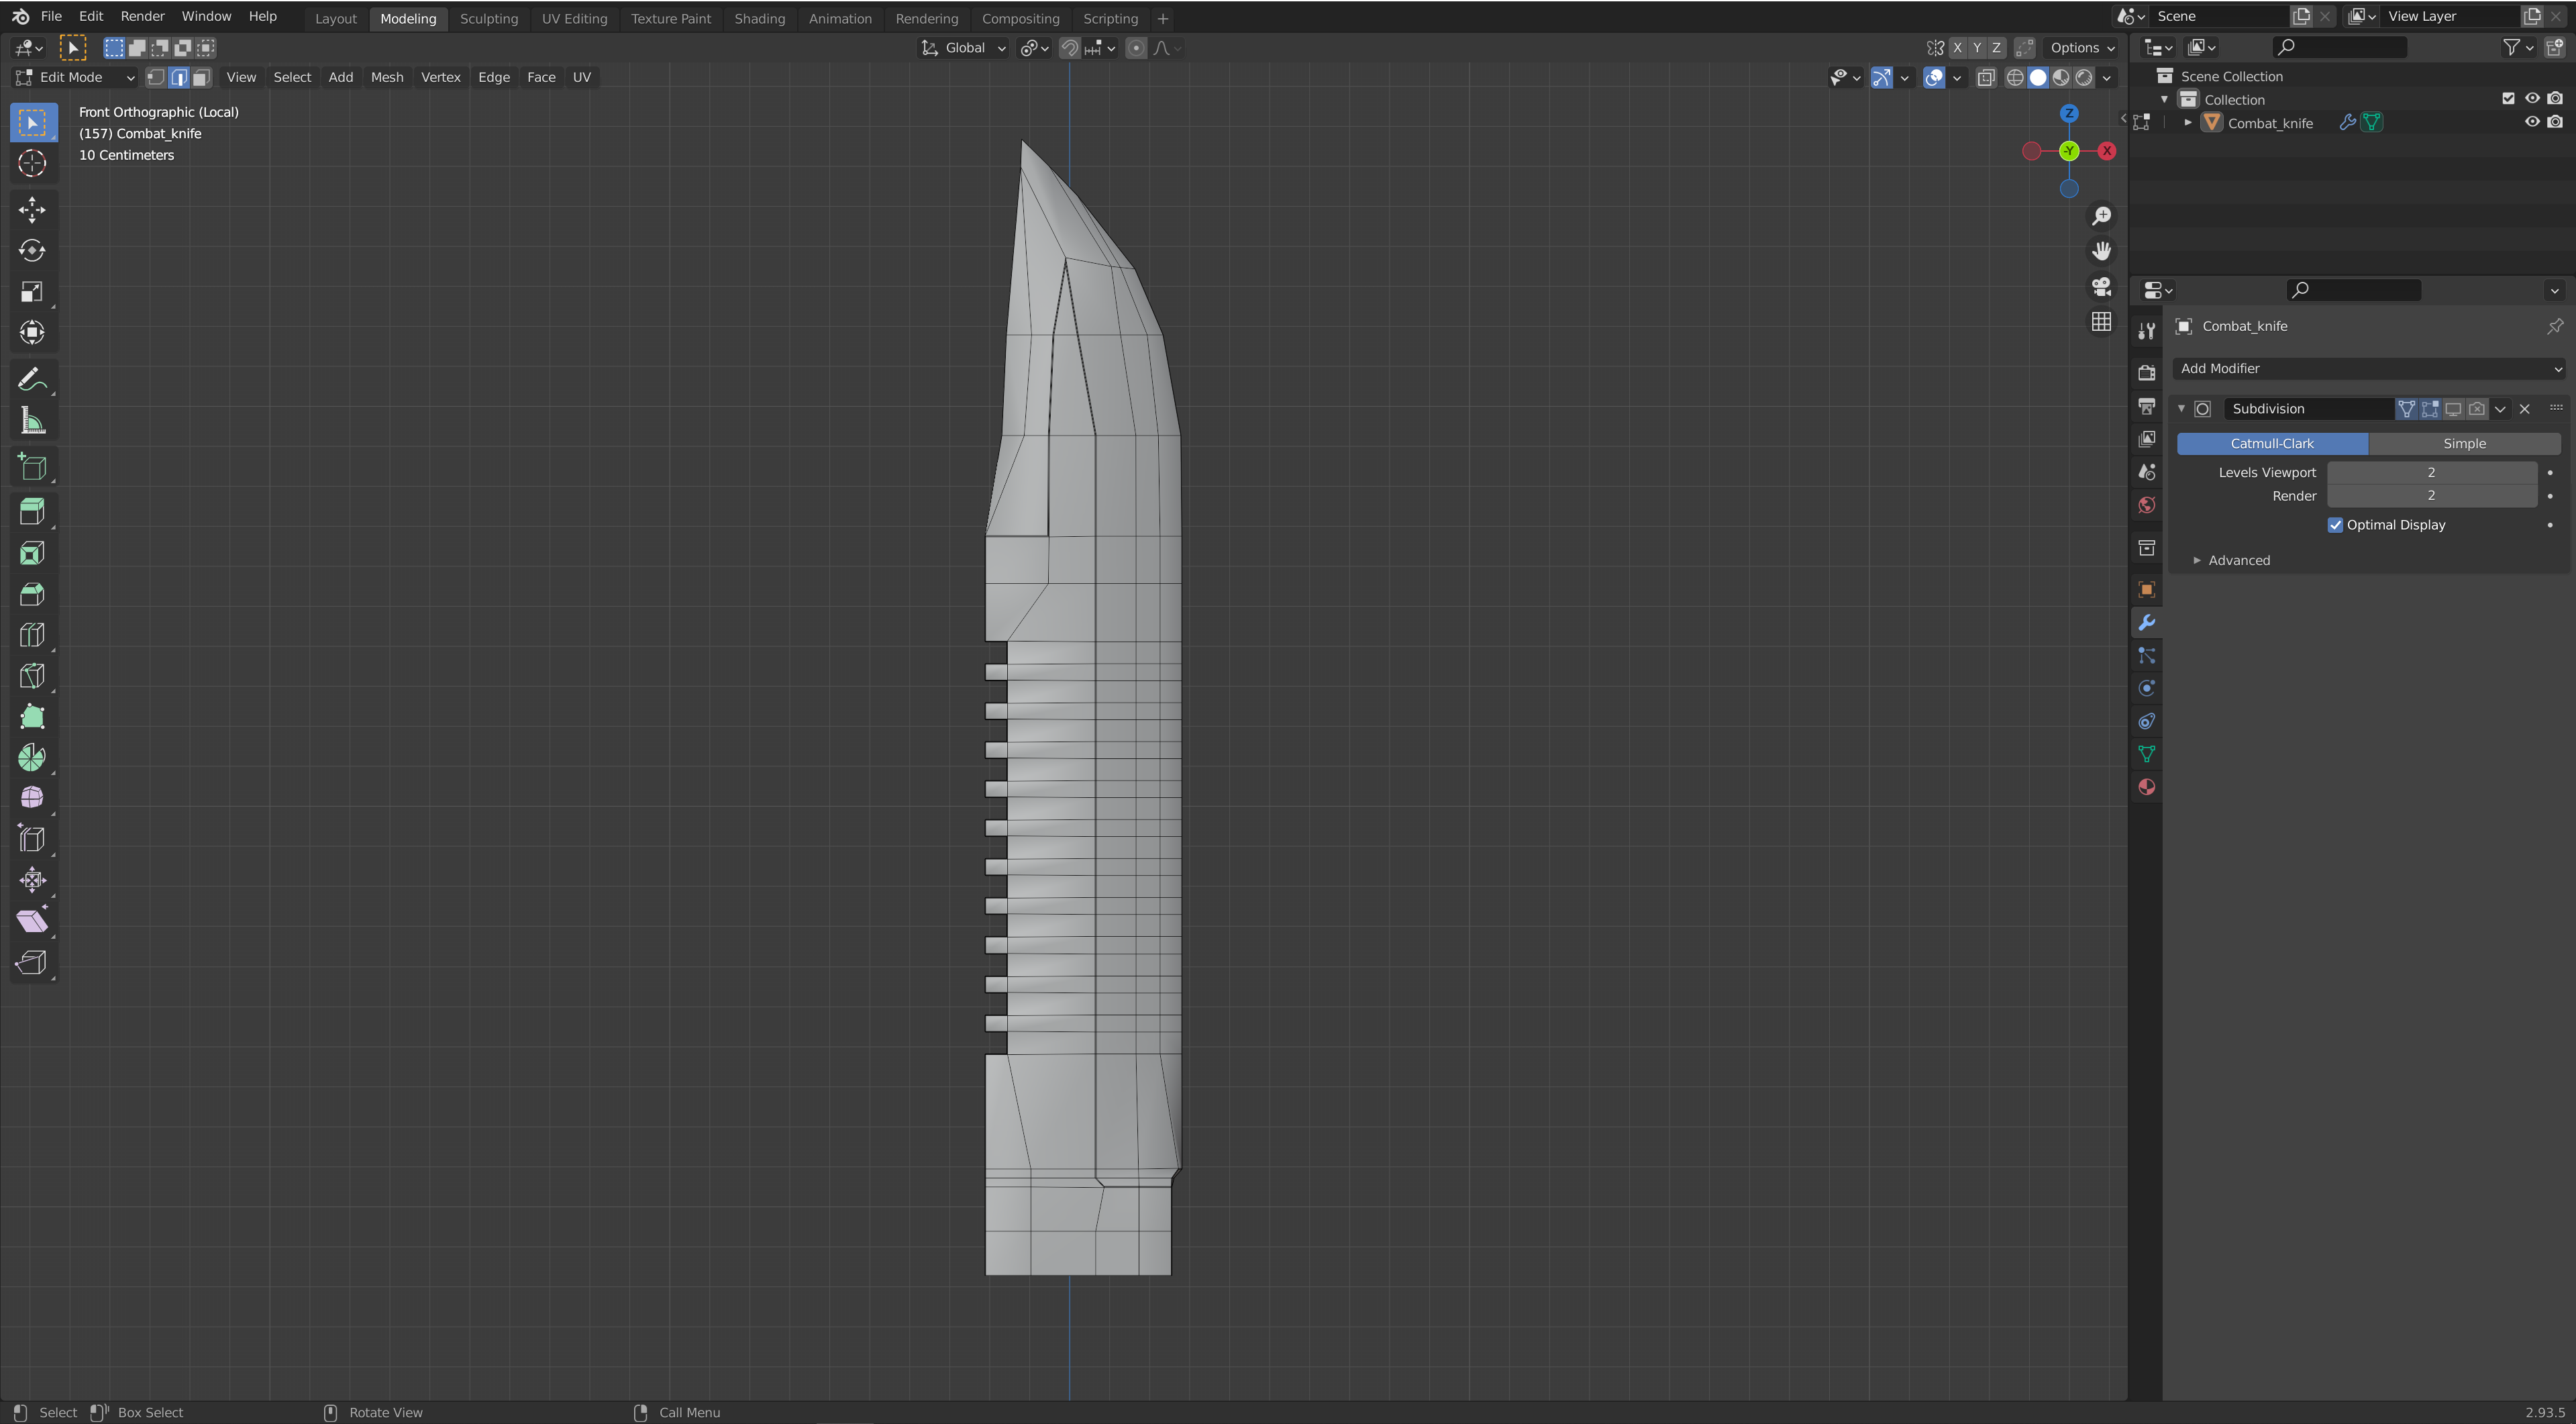This screenshot has width=2576, height=1424.
Task: Open Render properties tab
Action: 2146,372
